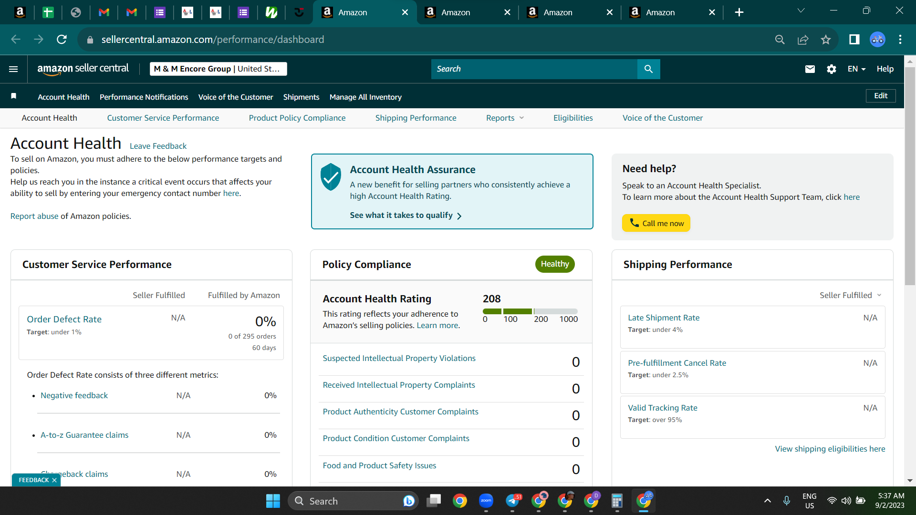916x515 pixels.
Task: Open Chrome three-dot menu
Action: click(x=900, y=40)
